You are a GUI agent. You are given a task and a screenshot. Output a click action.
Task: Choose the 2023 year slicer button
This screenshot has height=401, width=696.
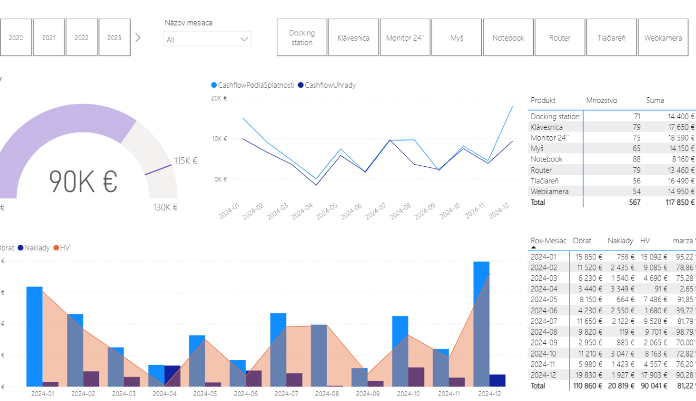(x=115, y=37)
